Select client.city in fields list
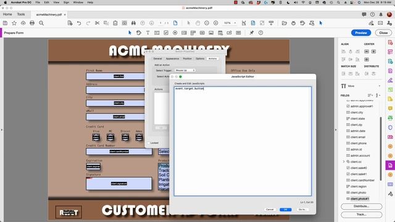395x222 pixels. point(357,112)
